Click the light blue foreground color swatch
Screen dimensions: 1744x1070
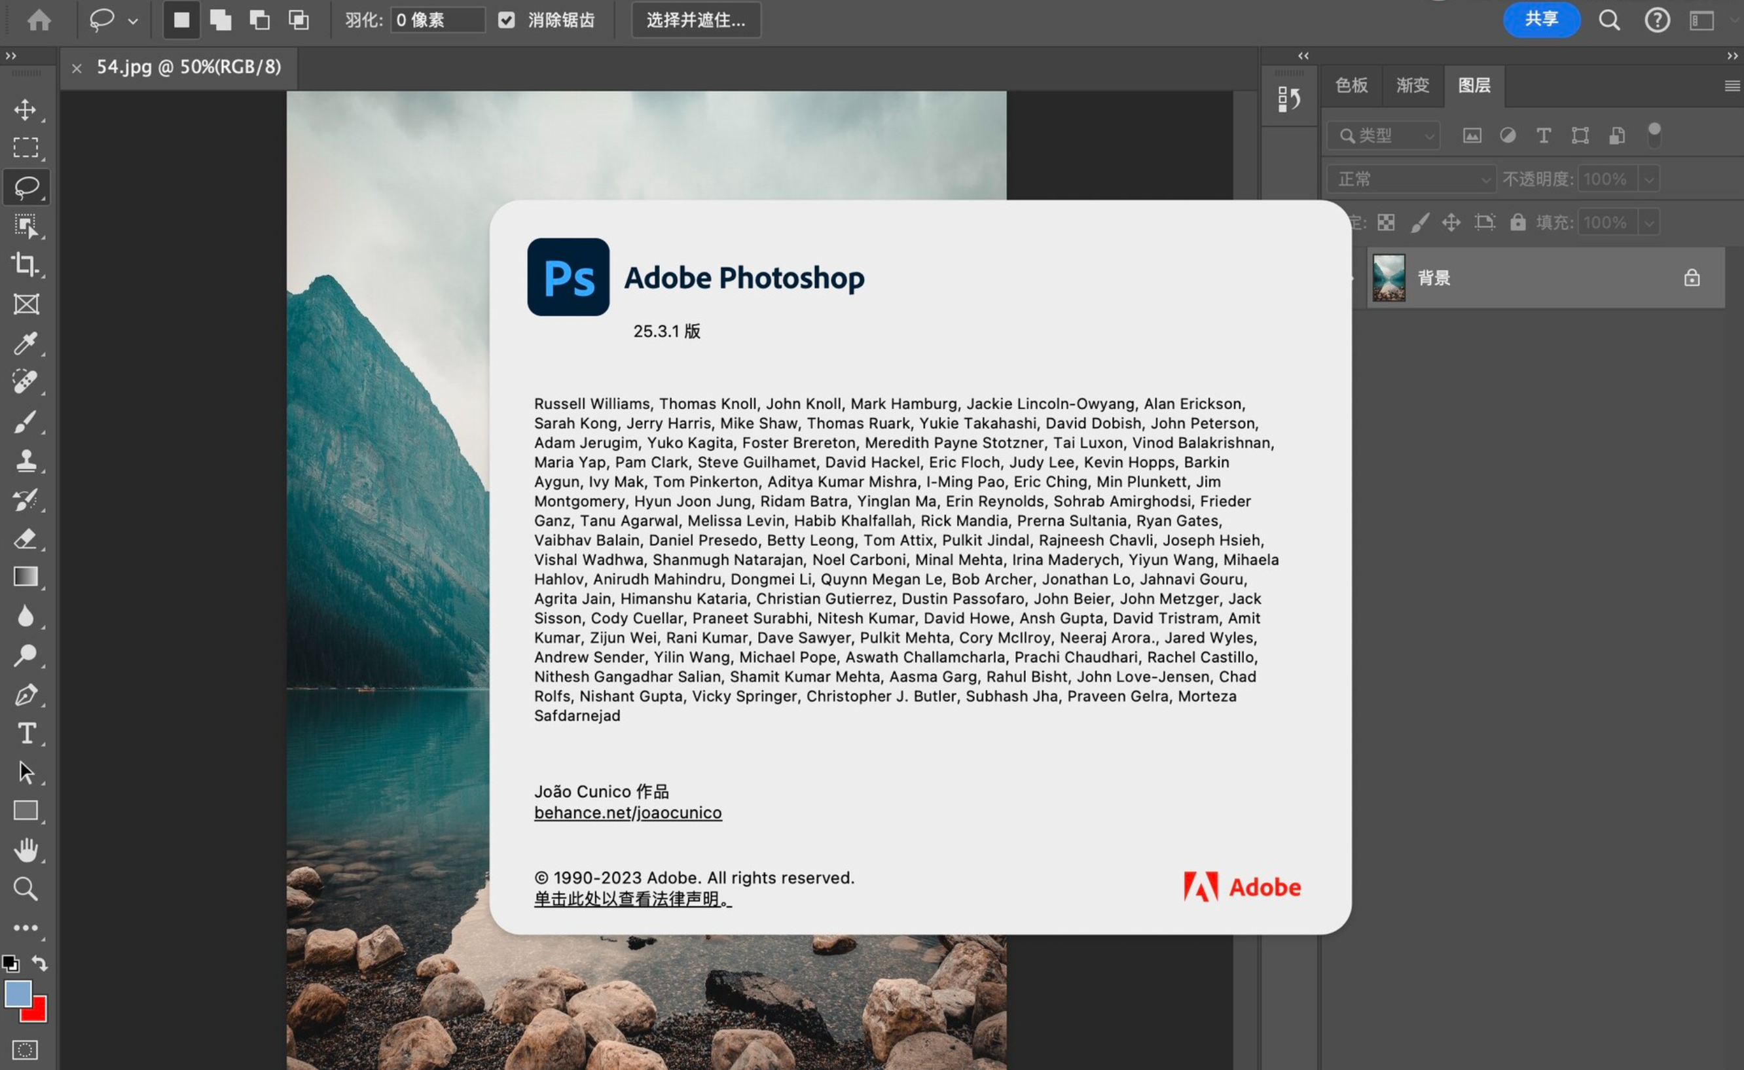coord(17,993)
